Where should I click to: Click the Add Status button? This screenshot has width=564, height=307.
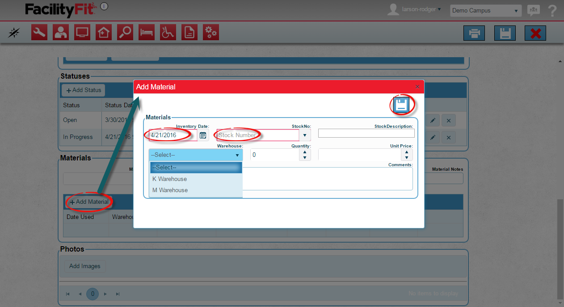(84, 90)
